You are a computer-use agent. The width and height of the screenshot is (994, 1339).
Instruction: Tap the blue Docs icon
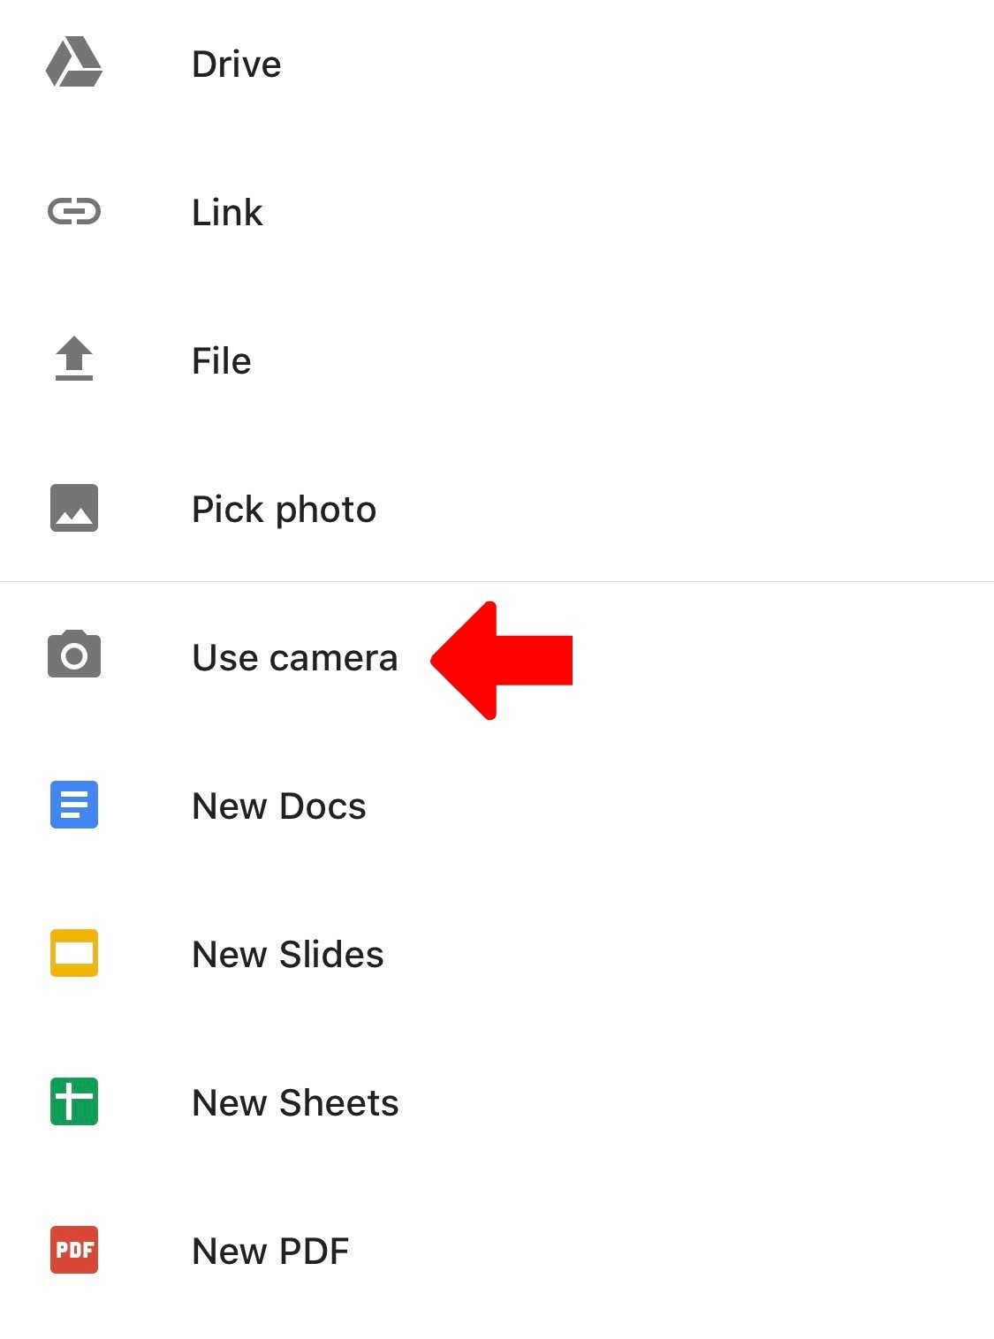pyautogui.click(x=74, y=805)
